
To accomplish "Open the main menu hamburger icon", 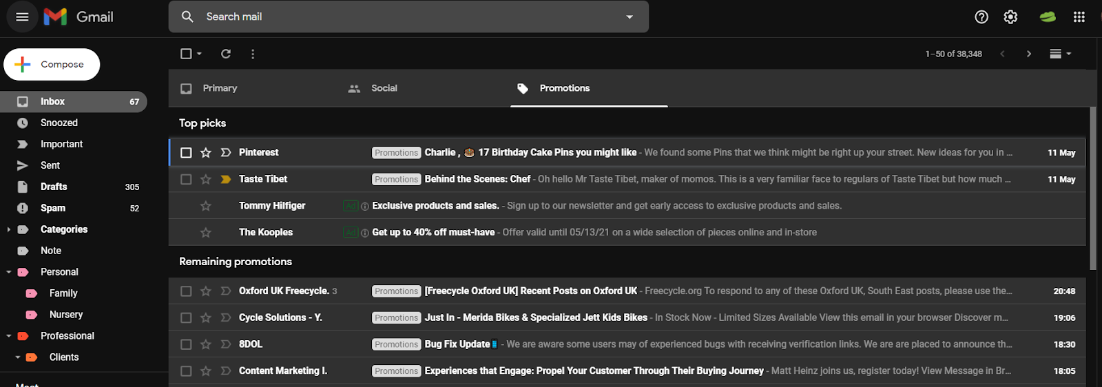I will tap(22, 17).
